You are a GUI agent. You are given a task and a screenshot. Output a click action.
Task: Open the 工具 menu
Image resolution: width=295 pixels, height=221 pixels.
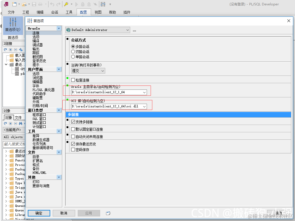(x=69, y=12)
